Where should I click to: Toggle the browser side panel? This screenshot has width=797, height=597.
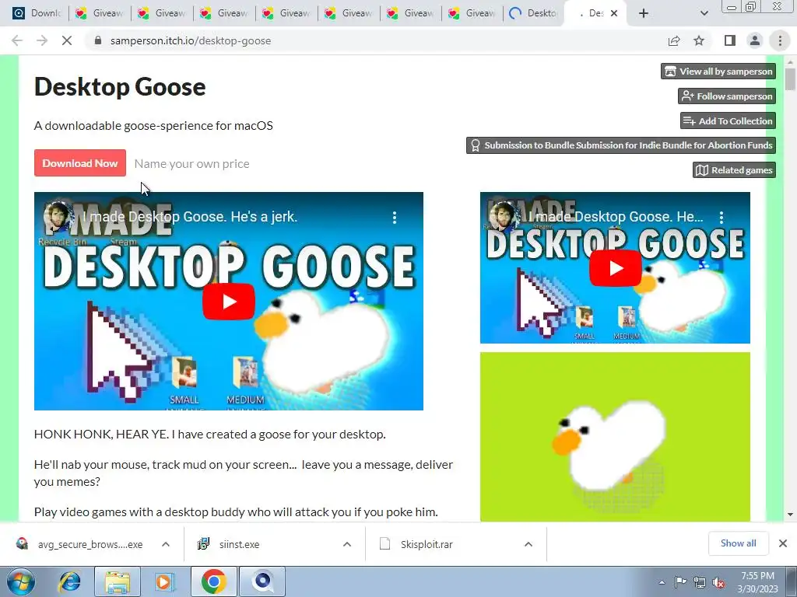(730, 40)
